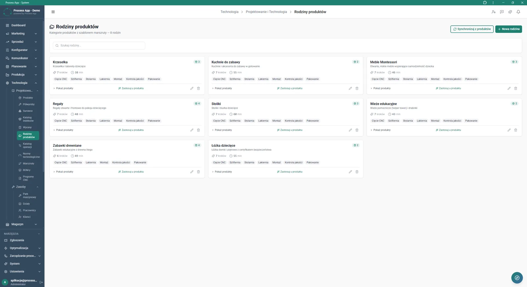
Task: Click Nowa rodzina button
Action: tap(509, 29)
